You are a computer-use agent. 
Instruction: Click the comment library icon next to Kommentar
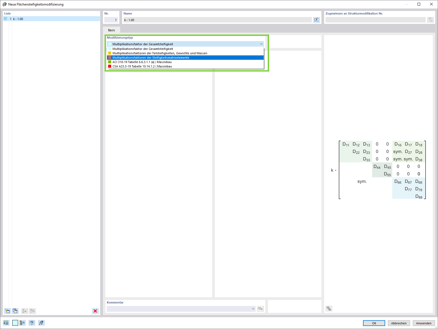(260, 309)
